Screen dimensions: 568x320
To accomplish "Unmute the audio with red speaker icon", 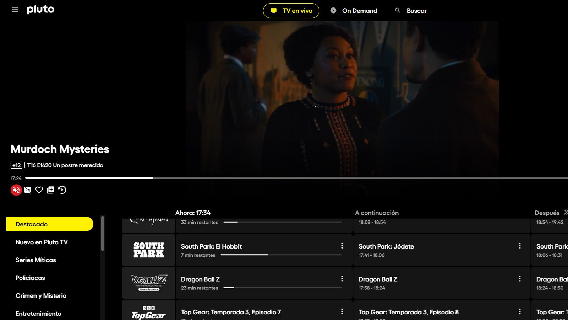I will tap(16, 190).
